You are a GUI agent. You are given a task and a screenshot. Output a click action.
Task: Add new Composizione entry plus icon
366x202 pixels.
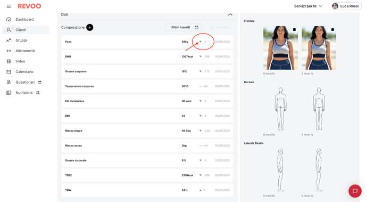click(89, 27)
